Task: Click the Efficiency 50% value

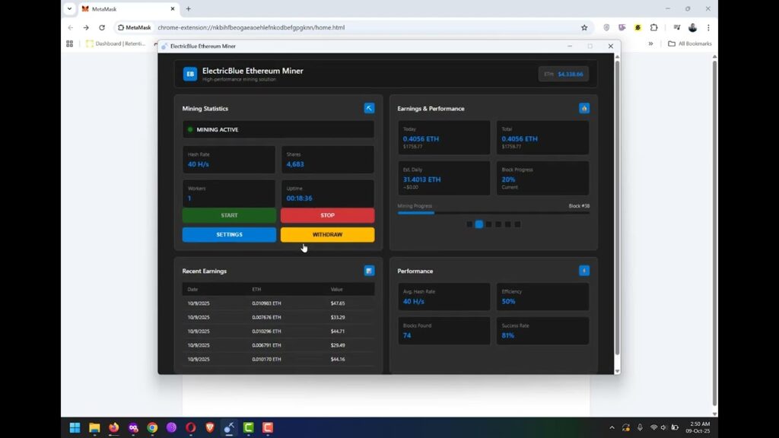Action: pyautogui.click(x=508, y=301)
